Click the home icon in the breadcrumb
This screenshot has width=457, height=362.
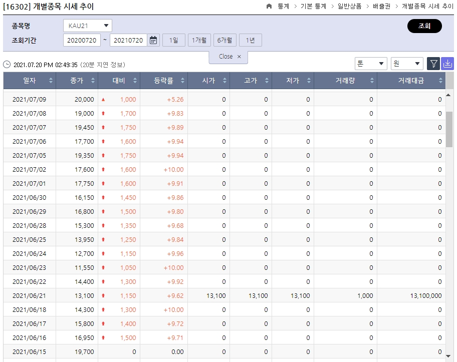269,7
